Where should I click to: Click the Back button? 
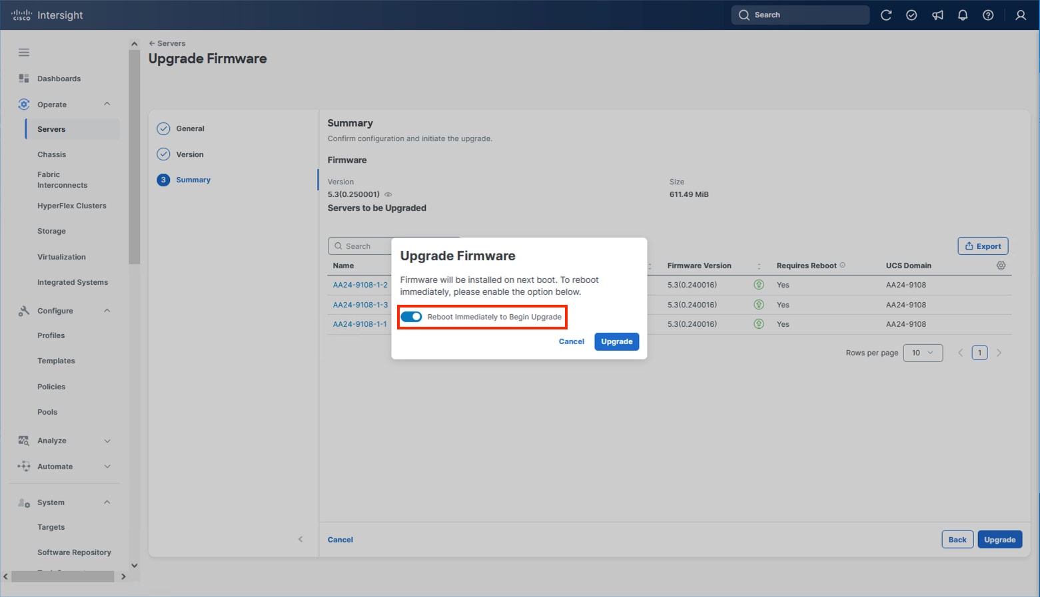coord(957,539)
